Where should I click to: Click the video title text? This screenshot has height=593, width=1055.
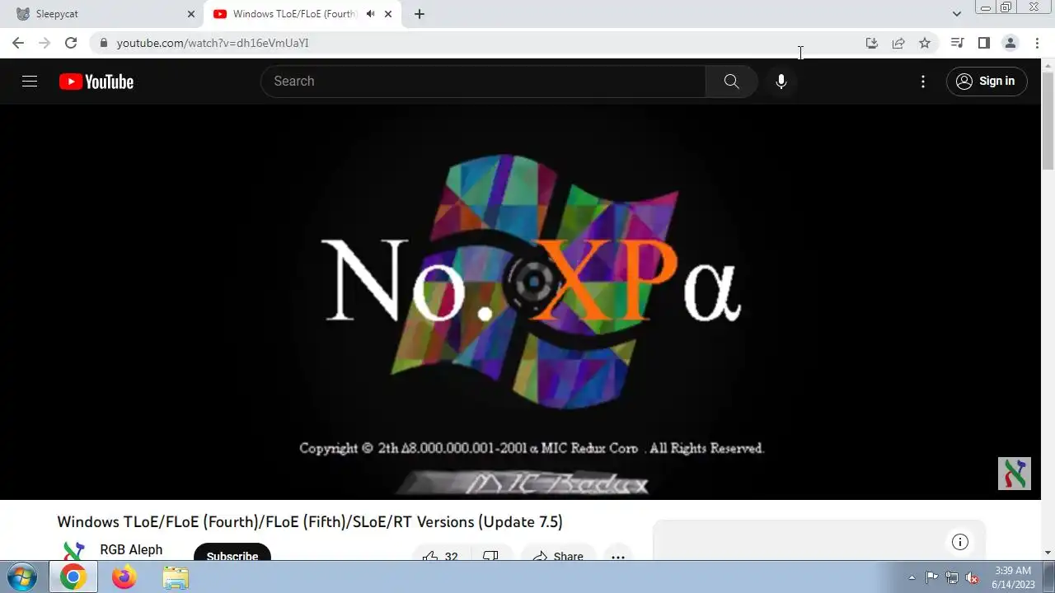click(310, 521)
